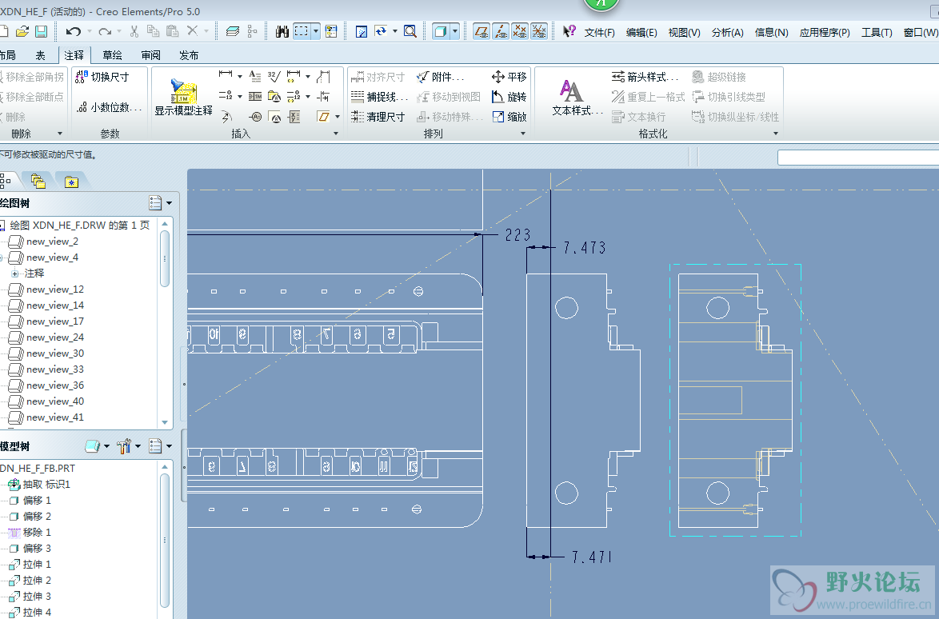Viewport: 939px width, 619px height.
Task: Click the 箭头样式 button
Action: click(645, 77)
